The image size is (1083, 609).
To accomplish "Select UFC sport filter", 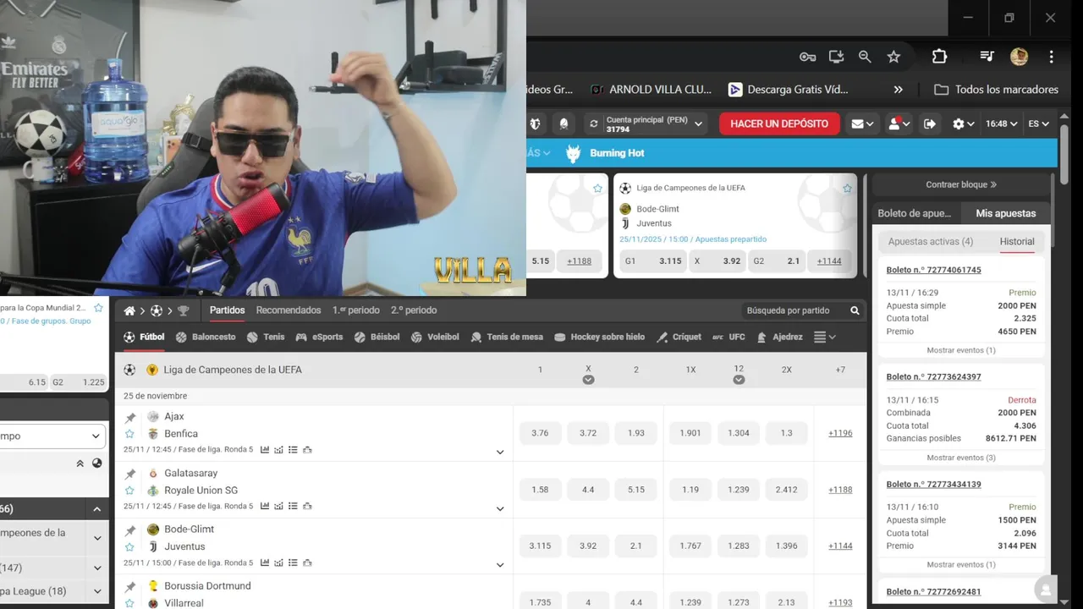I will click(728, 337).
